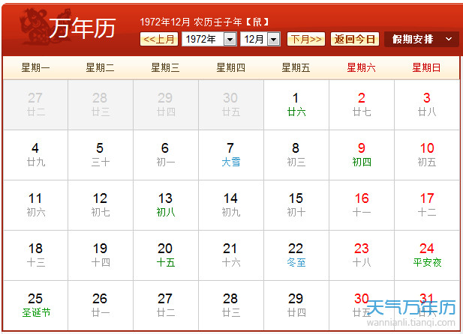The width and height of the screenshot is (463, 334).
Task: Select December 6 初一
Action: click(x=166, y=155)
